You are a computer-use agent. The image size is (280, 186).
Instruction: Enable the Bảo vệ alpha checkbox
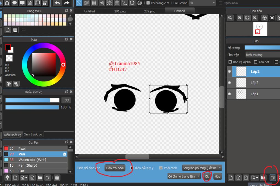click(x=230, y=62)
